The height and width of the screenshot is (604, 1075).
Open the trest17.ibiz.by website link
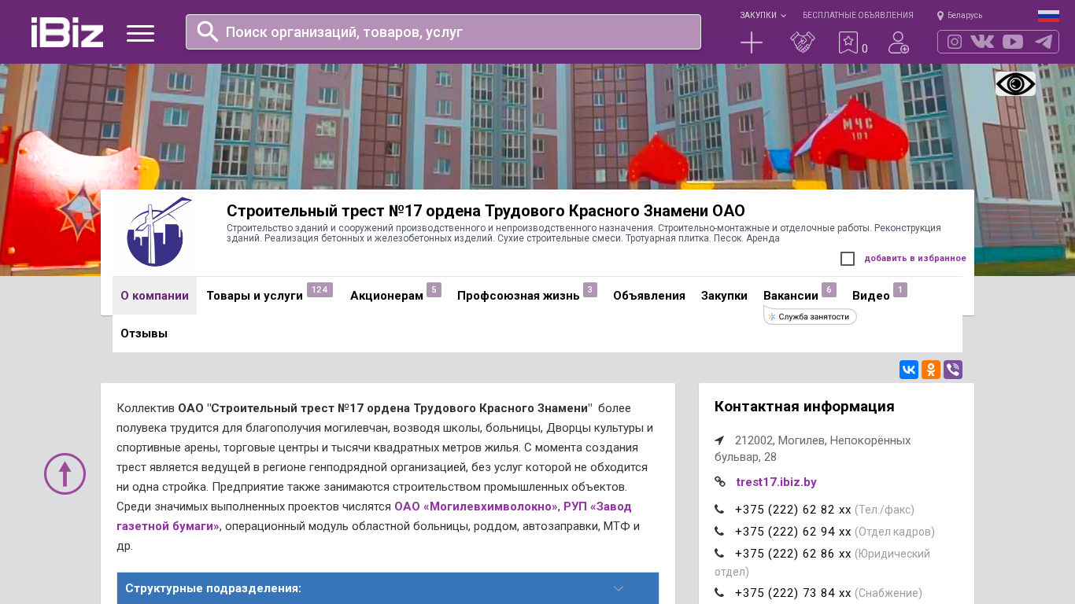(776, 482)
